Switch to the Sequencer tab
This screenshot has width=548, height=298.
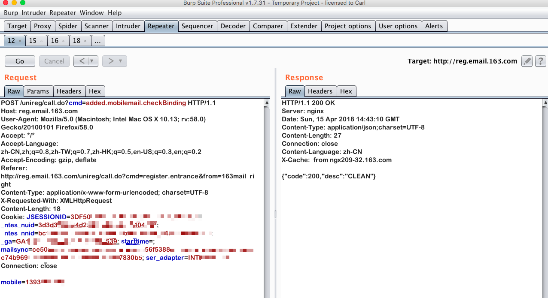point(198,26)
